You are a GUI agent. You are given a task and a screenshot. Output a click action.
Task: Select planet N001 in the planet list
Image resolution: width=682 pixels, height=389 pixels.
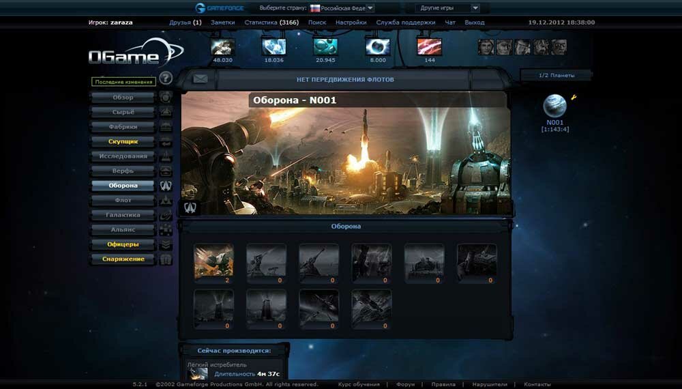pos(555,106)
